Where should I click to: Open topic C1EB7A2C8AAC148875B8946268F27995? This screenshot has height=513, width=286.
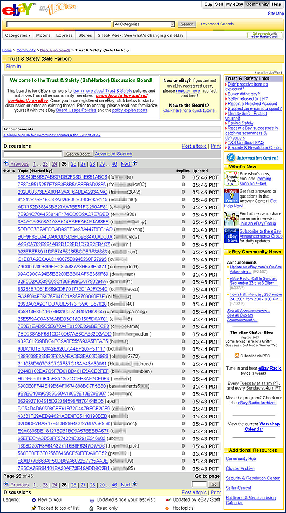click(62, 259)
